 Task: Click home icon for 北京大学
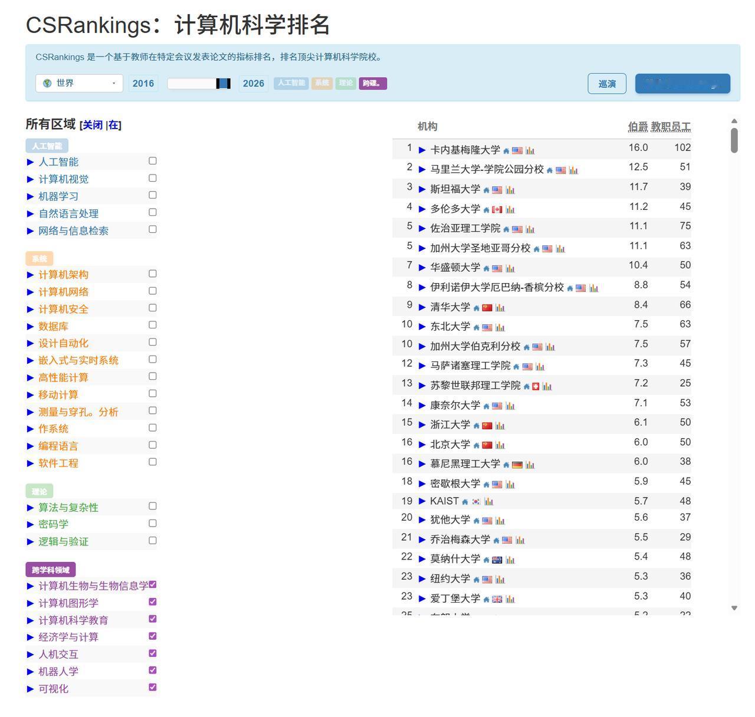pyautogui.click(x=476, y=445)
